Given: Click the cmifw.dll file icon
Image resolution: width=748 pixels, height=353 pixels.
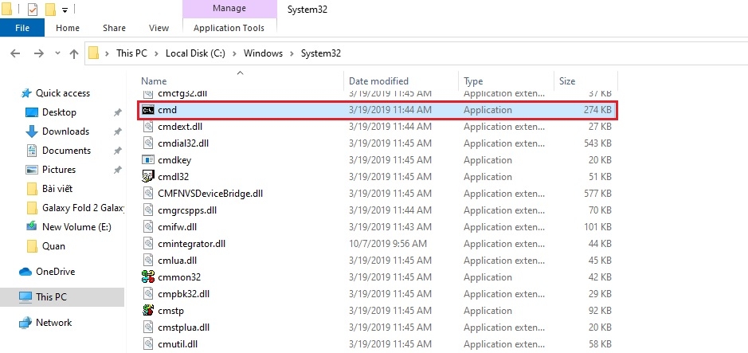Looking at the screenshot, I should tap(148, 227).
